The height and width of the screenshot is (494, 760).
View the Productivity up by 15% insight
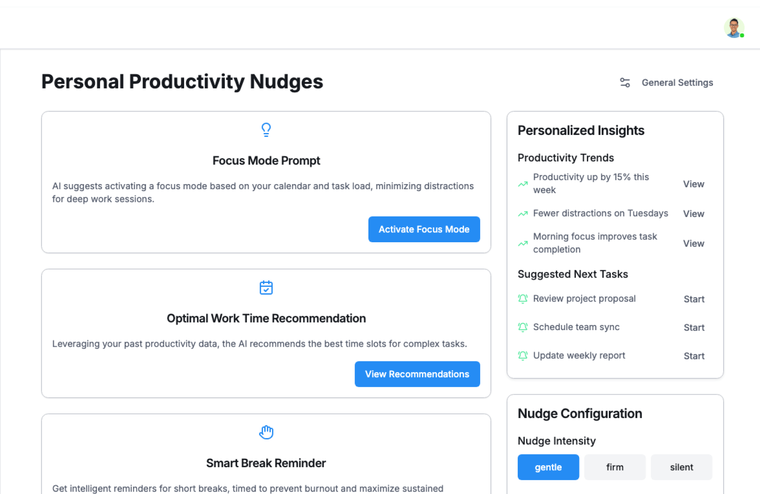pos(693,184)
